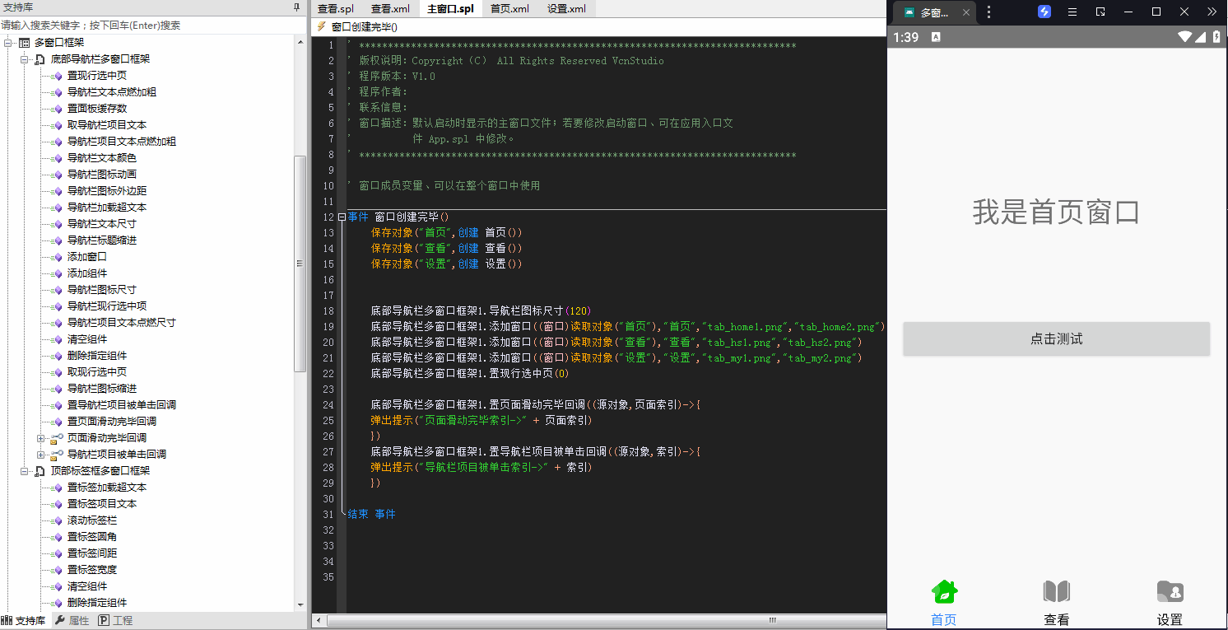
Task: Click the double-arrow expand icon in emulator bar
Action: (x=1212, y=12)
